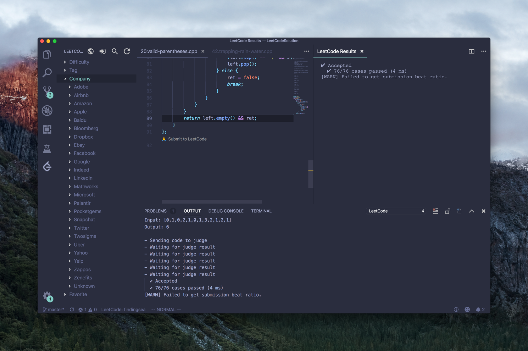Switch to the TERMINAL panel tab
Viewport: 528px width, 351px height.
tap(261, 211)
